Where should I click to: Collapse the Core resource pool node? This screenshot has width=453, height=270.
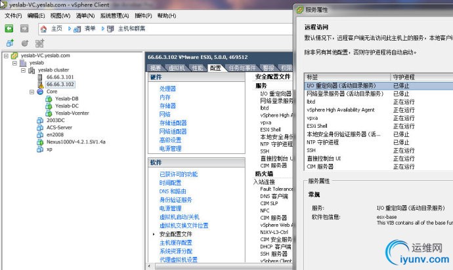tap(32, 92)
